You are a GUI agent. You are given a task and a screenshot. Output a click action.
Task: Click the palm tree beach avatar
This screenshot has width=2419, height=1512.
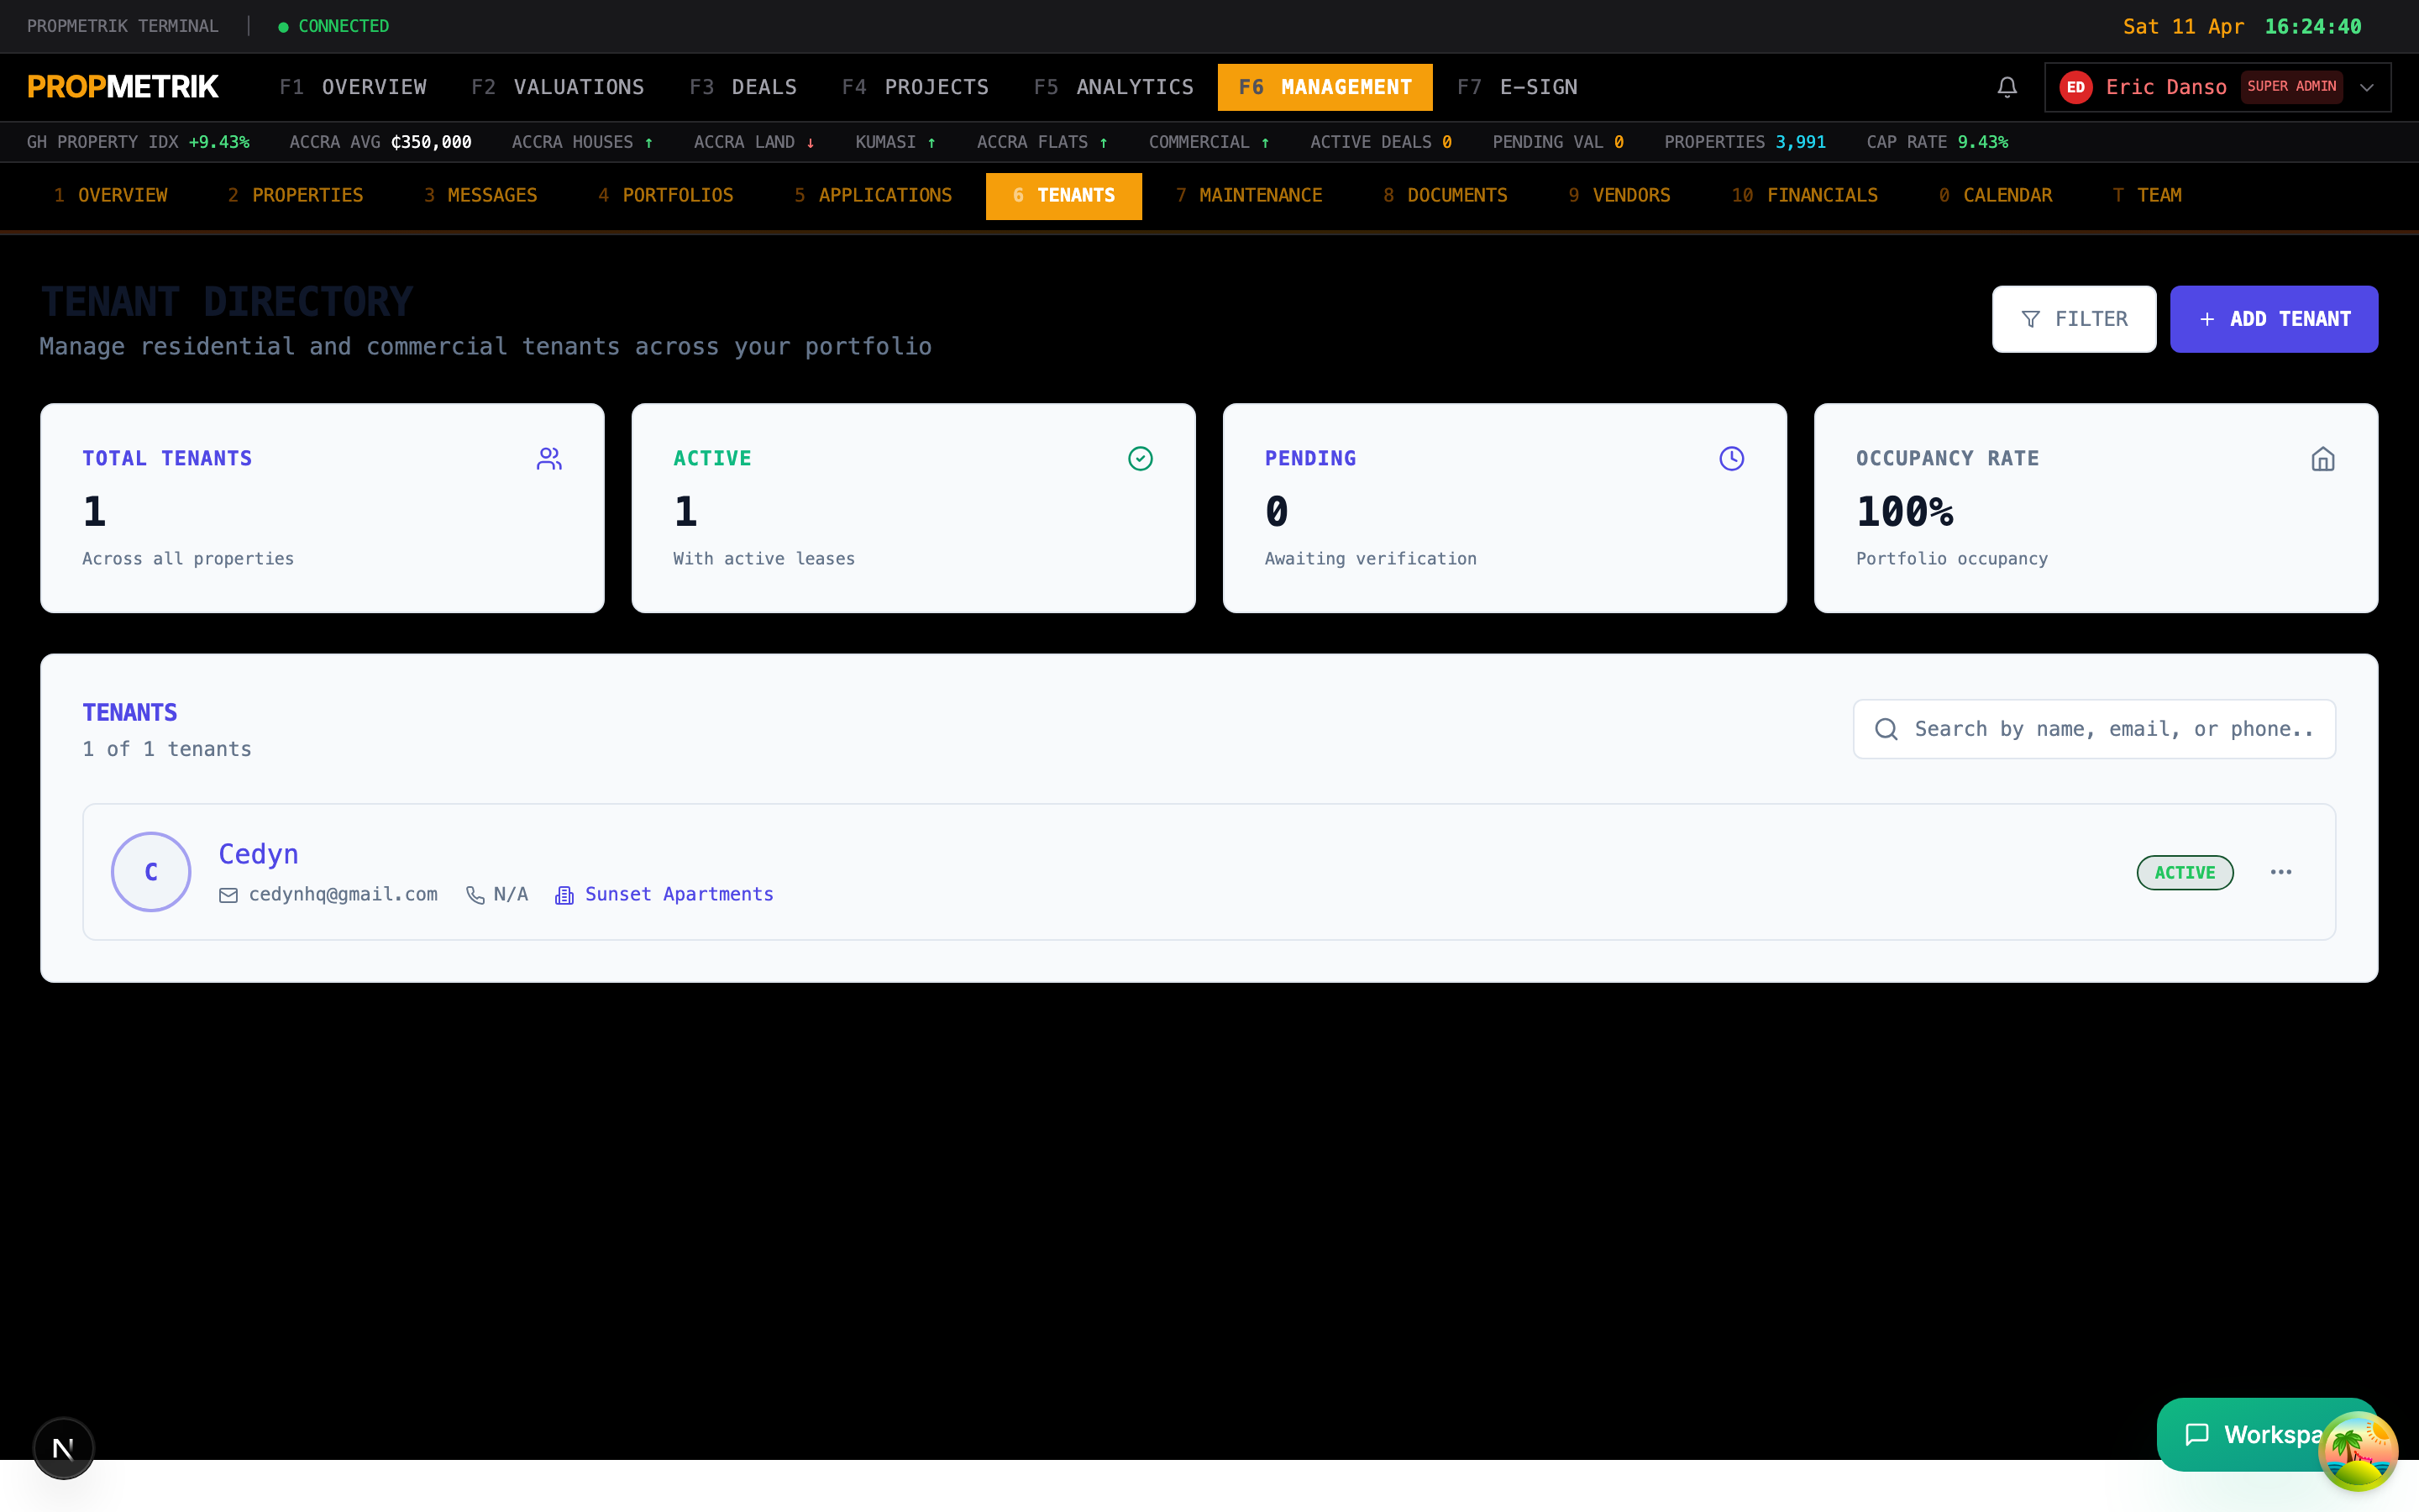tap(2358, 1451)
